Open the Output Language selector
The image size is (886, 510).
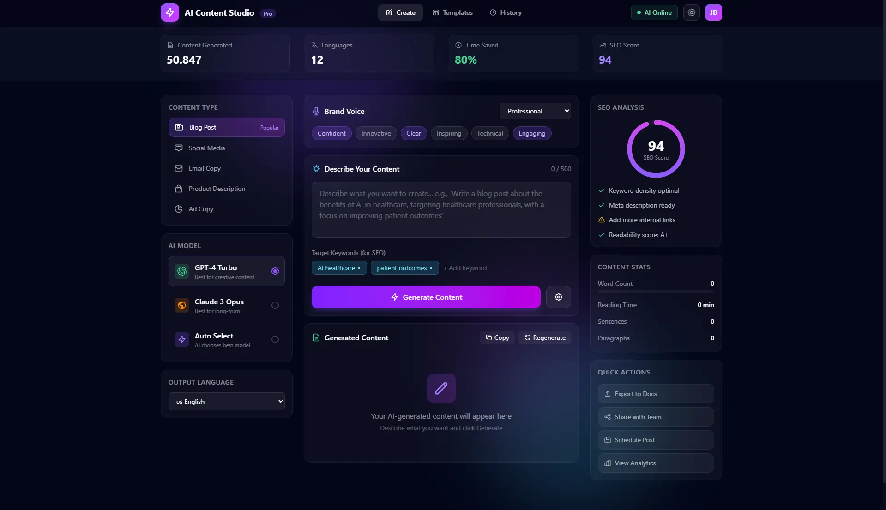click(x=226, y=401)
